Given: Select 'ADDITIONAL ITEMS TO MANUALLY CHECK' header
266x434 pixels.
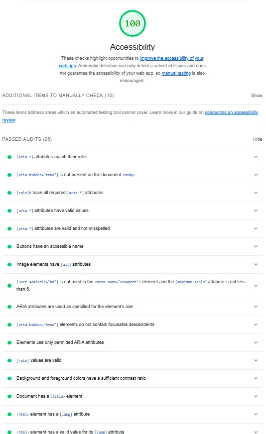Looking at the screenshot, I should [x=58, y=95].
